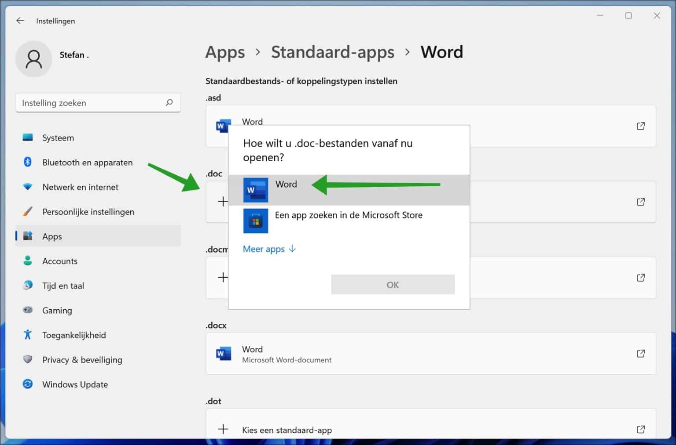Click the Toegankelijkheid accessibility icon
Screen dimensions: 676x445
pos(27,335)
